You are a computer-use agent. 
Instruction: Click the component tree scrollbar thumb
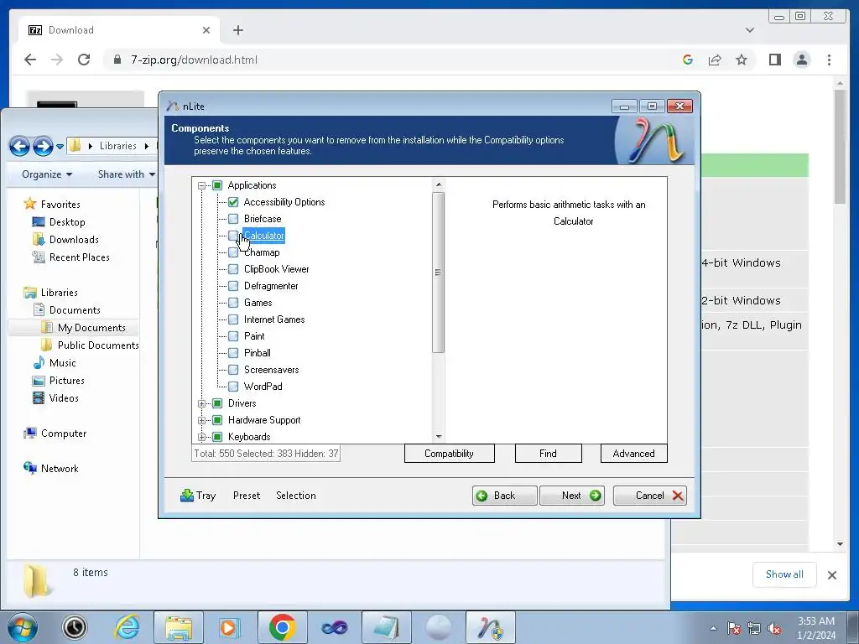[x=438, y=273]
